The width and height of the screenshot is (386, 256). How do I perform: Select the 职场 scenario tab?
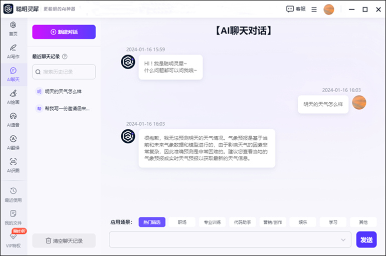click(182, 222)
